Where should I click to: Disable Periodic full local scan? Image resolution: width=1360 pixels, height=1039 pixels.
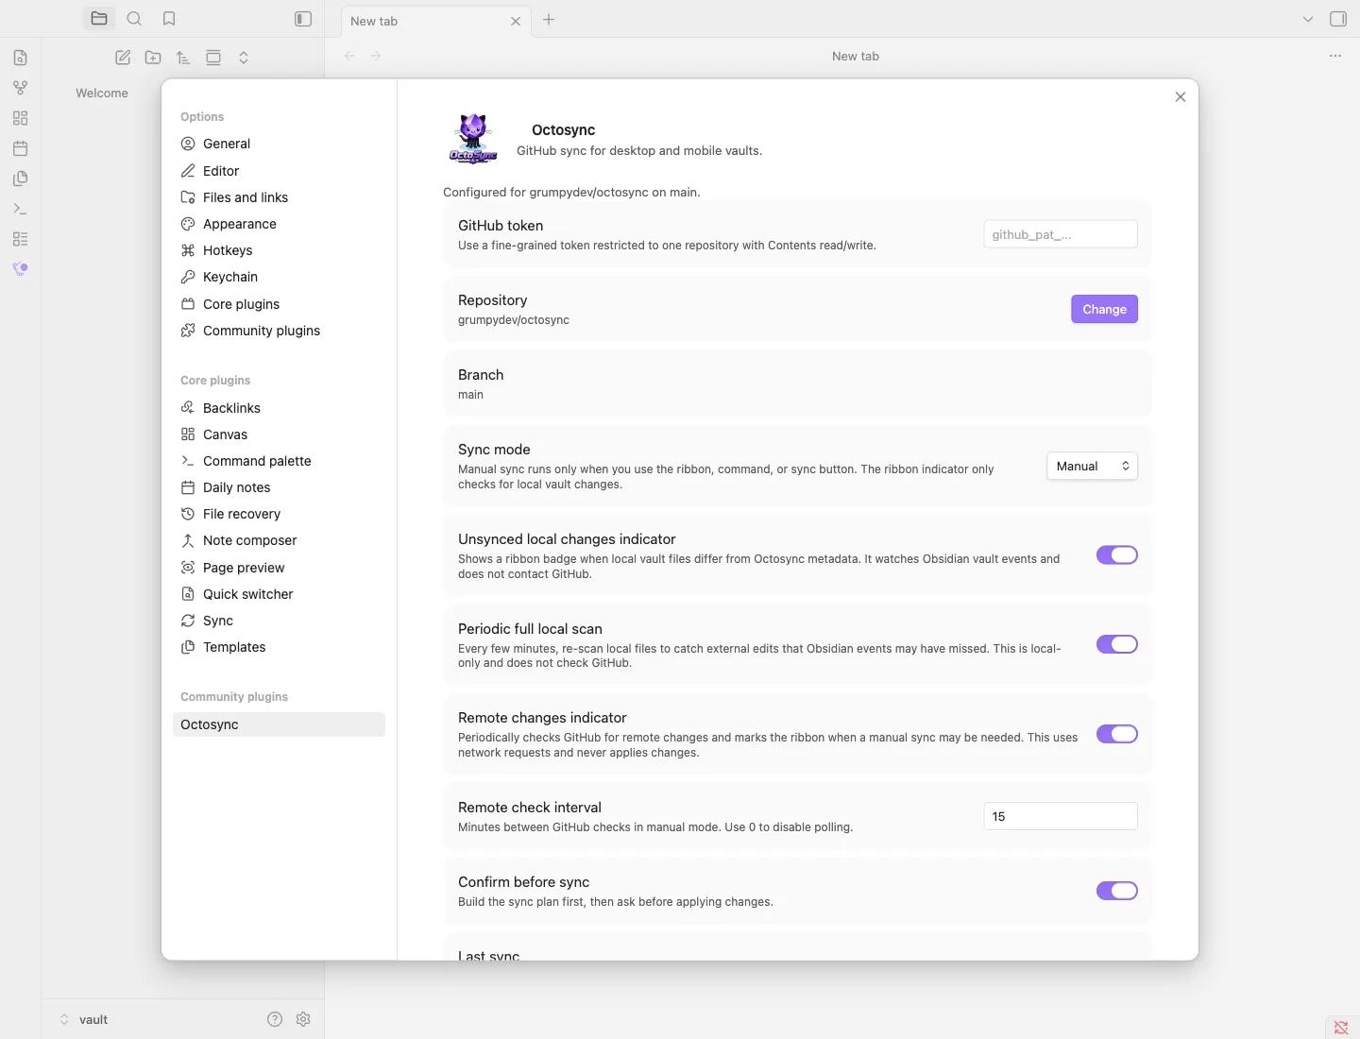point(1116,644)
